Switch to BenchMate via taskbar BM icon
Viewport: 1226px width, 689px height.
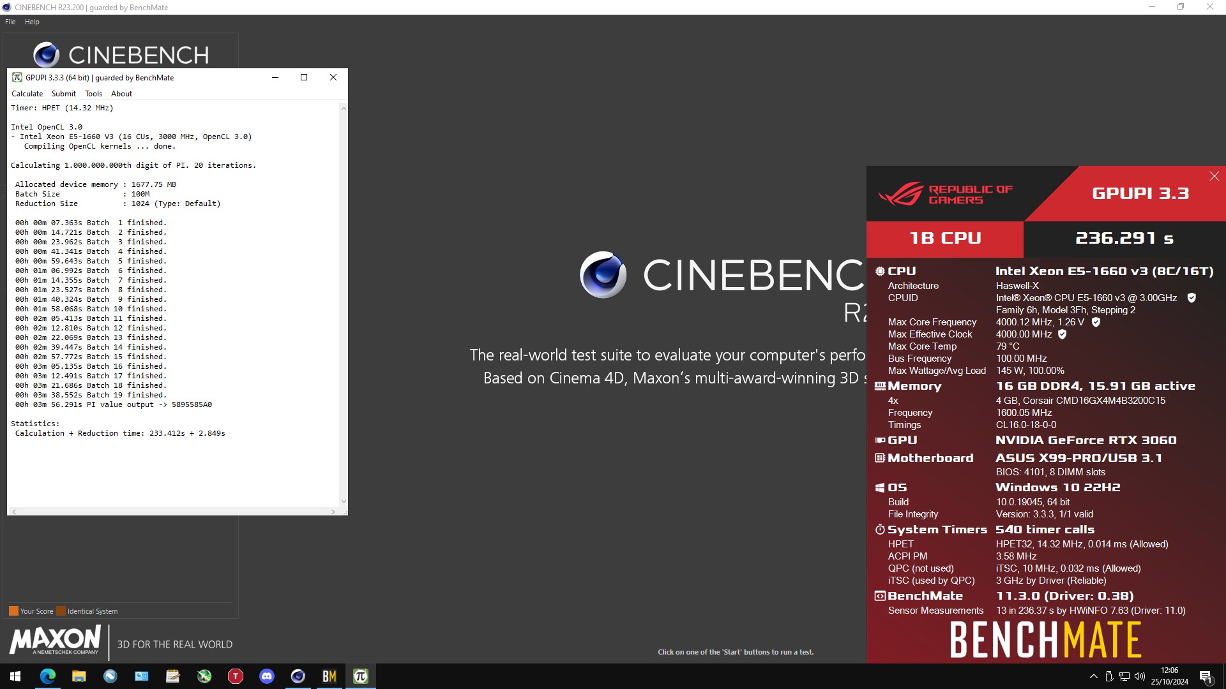(329, 676)
